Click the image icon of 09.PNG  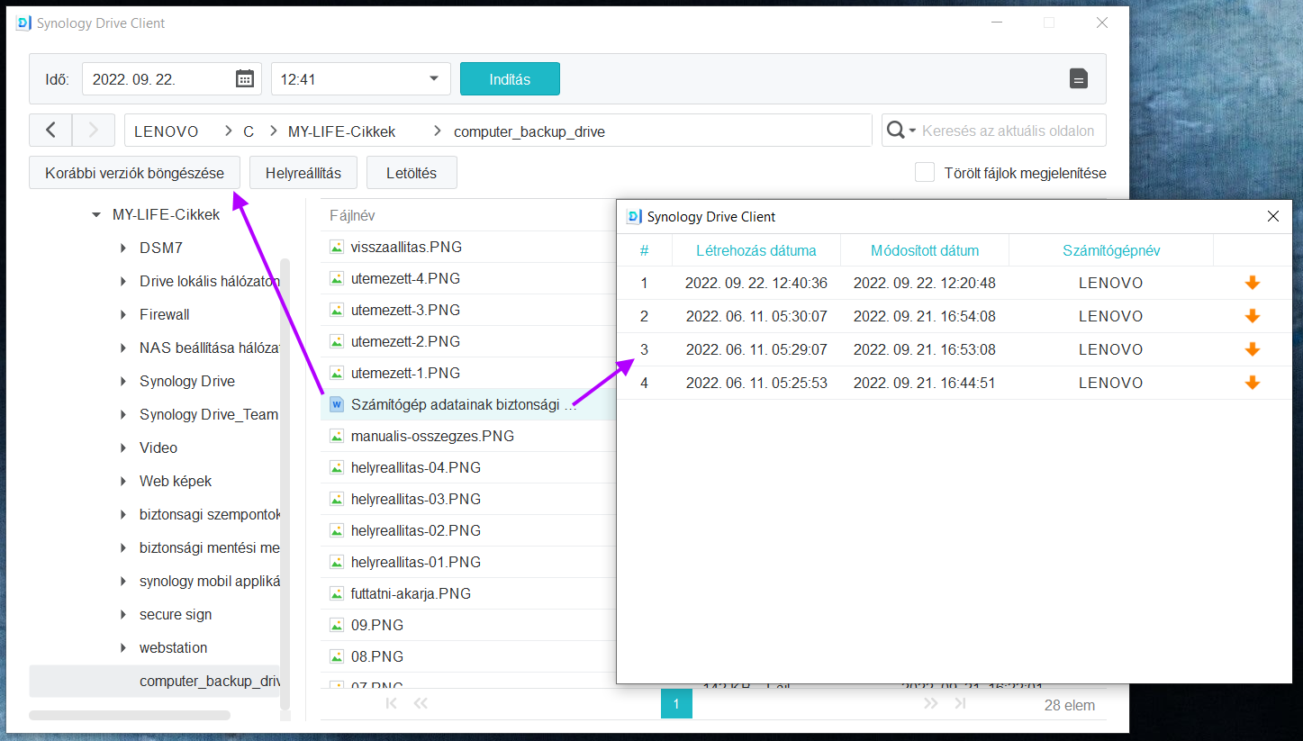coord(337,625)
